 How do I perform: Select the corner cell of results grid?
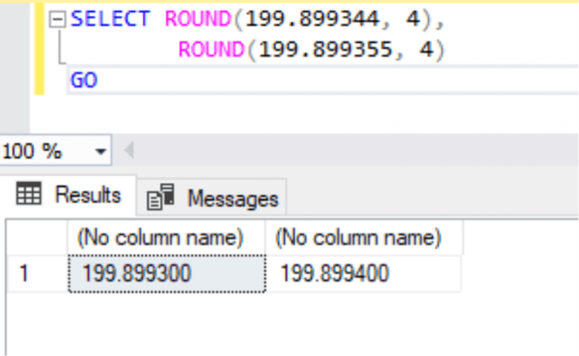pyautogui.click(x=37, y=237)
